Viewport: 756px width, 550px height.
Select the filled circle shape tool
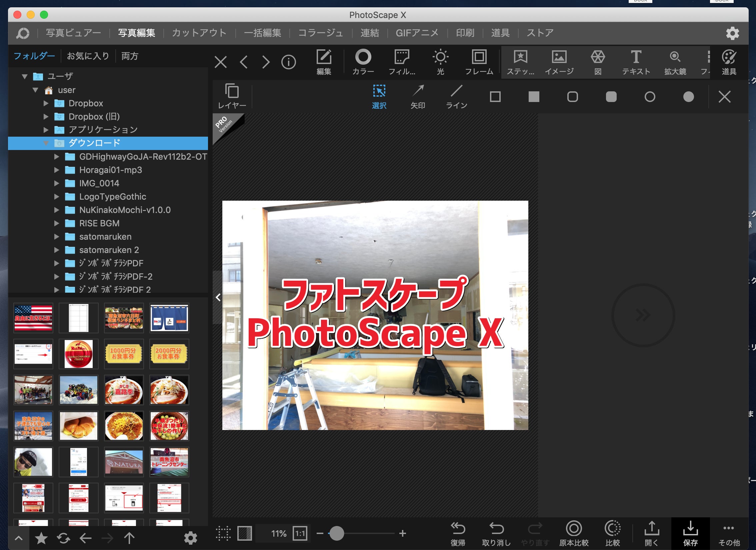pos(688,97)
